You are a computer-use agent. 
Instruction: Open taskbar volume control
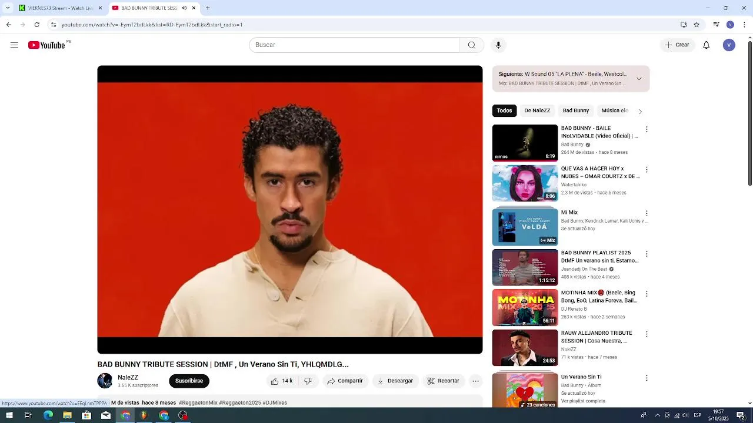point(685,415)
